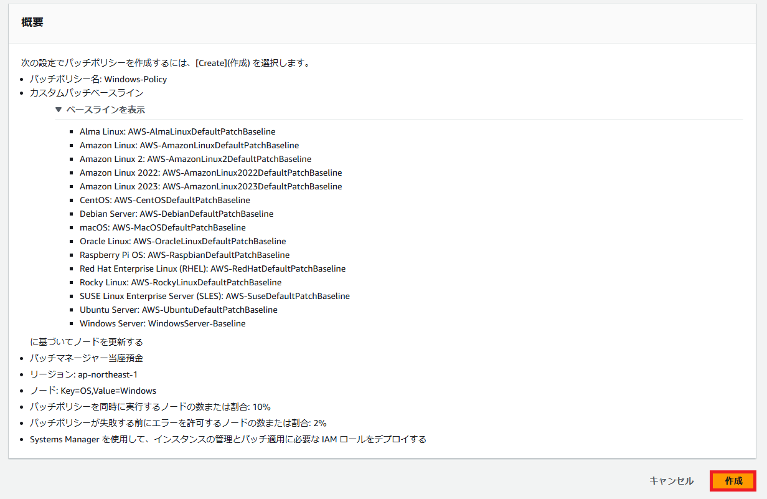Select the Amazon Linux 2022 baseline entry

(210, 173)
